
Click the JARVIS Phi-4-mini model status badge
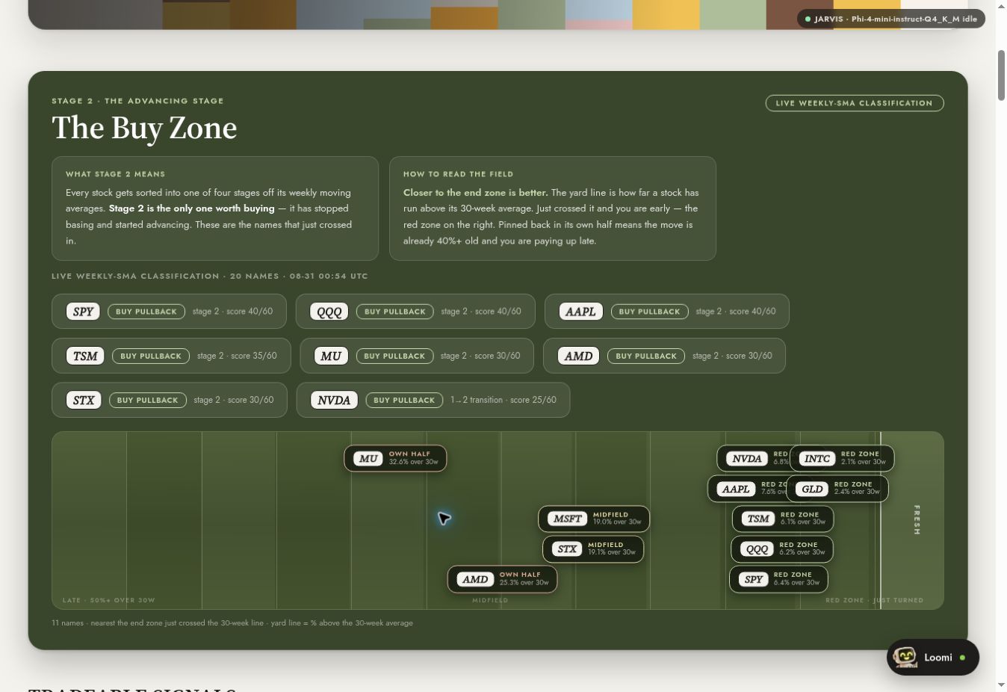tap(891, 19)
